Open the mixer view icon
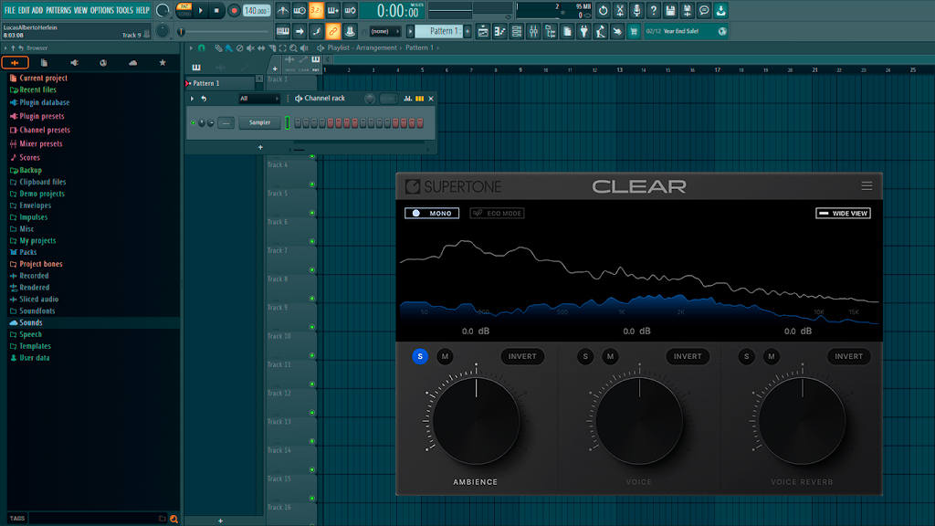935x526 pixels. pyautogui.click(x=533, y=31)
